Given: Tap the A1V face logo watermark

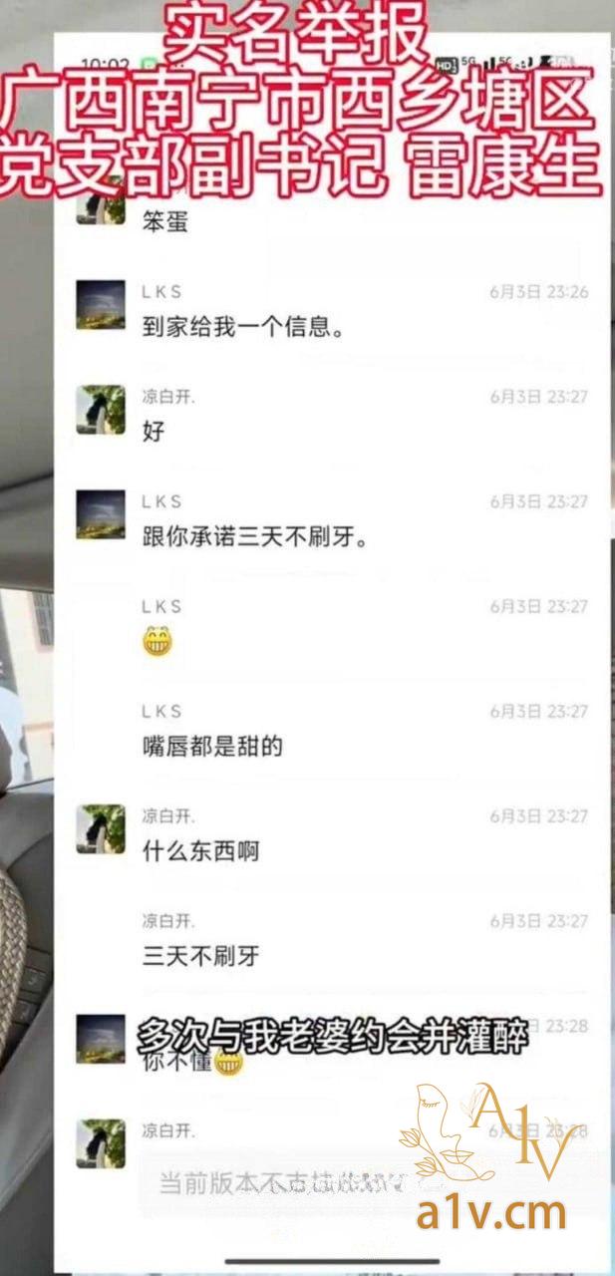Looking at the screenshot, I should pos(488,1143).
